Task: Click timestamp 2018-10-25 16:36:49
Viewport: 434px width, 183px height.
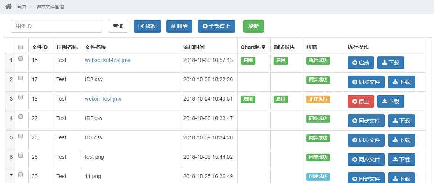Action: [208, 176]
